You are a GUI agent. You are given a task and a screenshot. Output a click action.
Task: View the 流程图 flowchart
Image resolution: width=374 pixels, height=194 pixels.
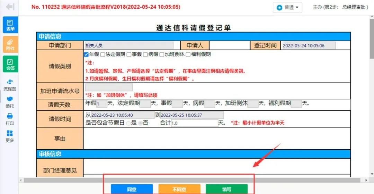point(10,85)
